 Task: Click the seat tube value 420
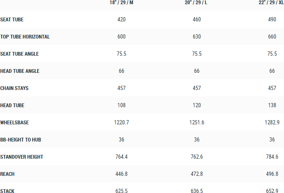point(122,20)
